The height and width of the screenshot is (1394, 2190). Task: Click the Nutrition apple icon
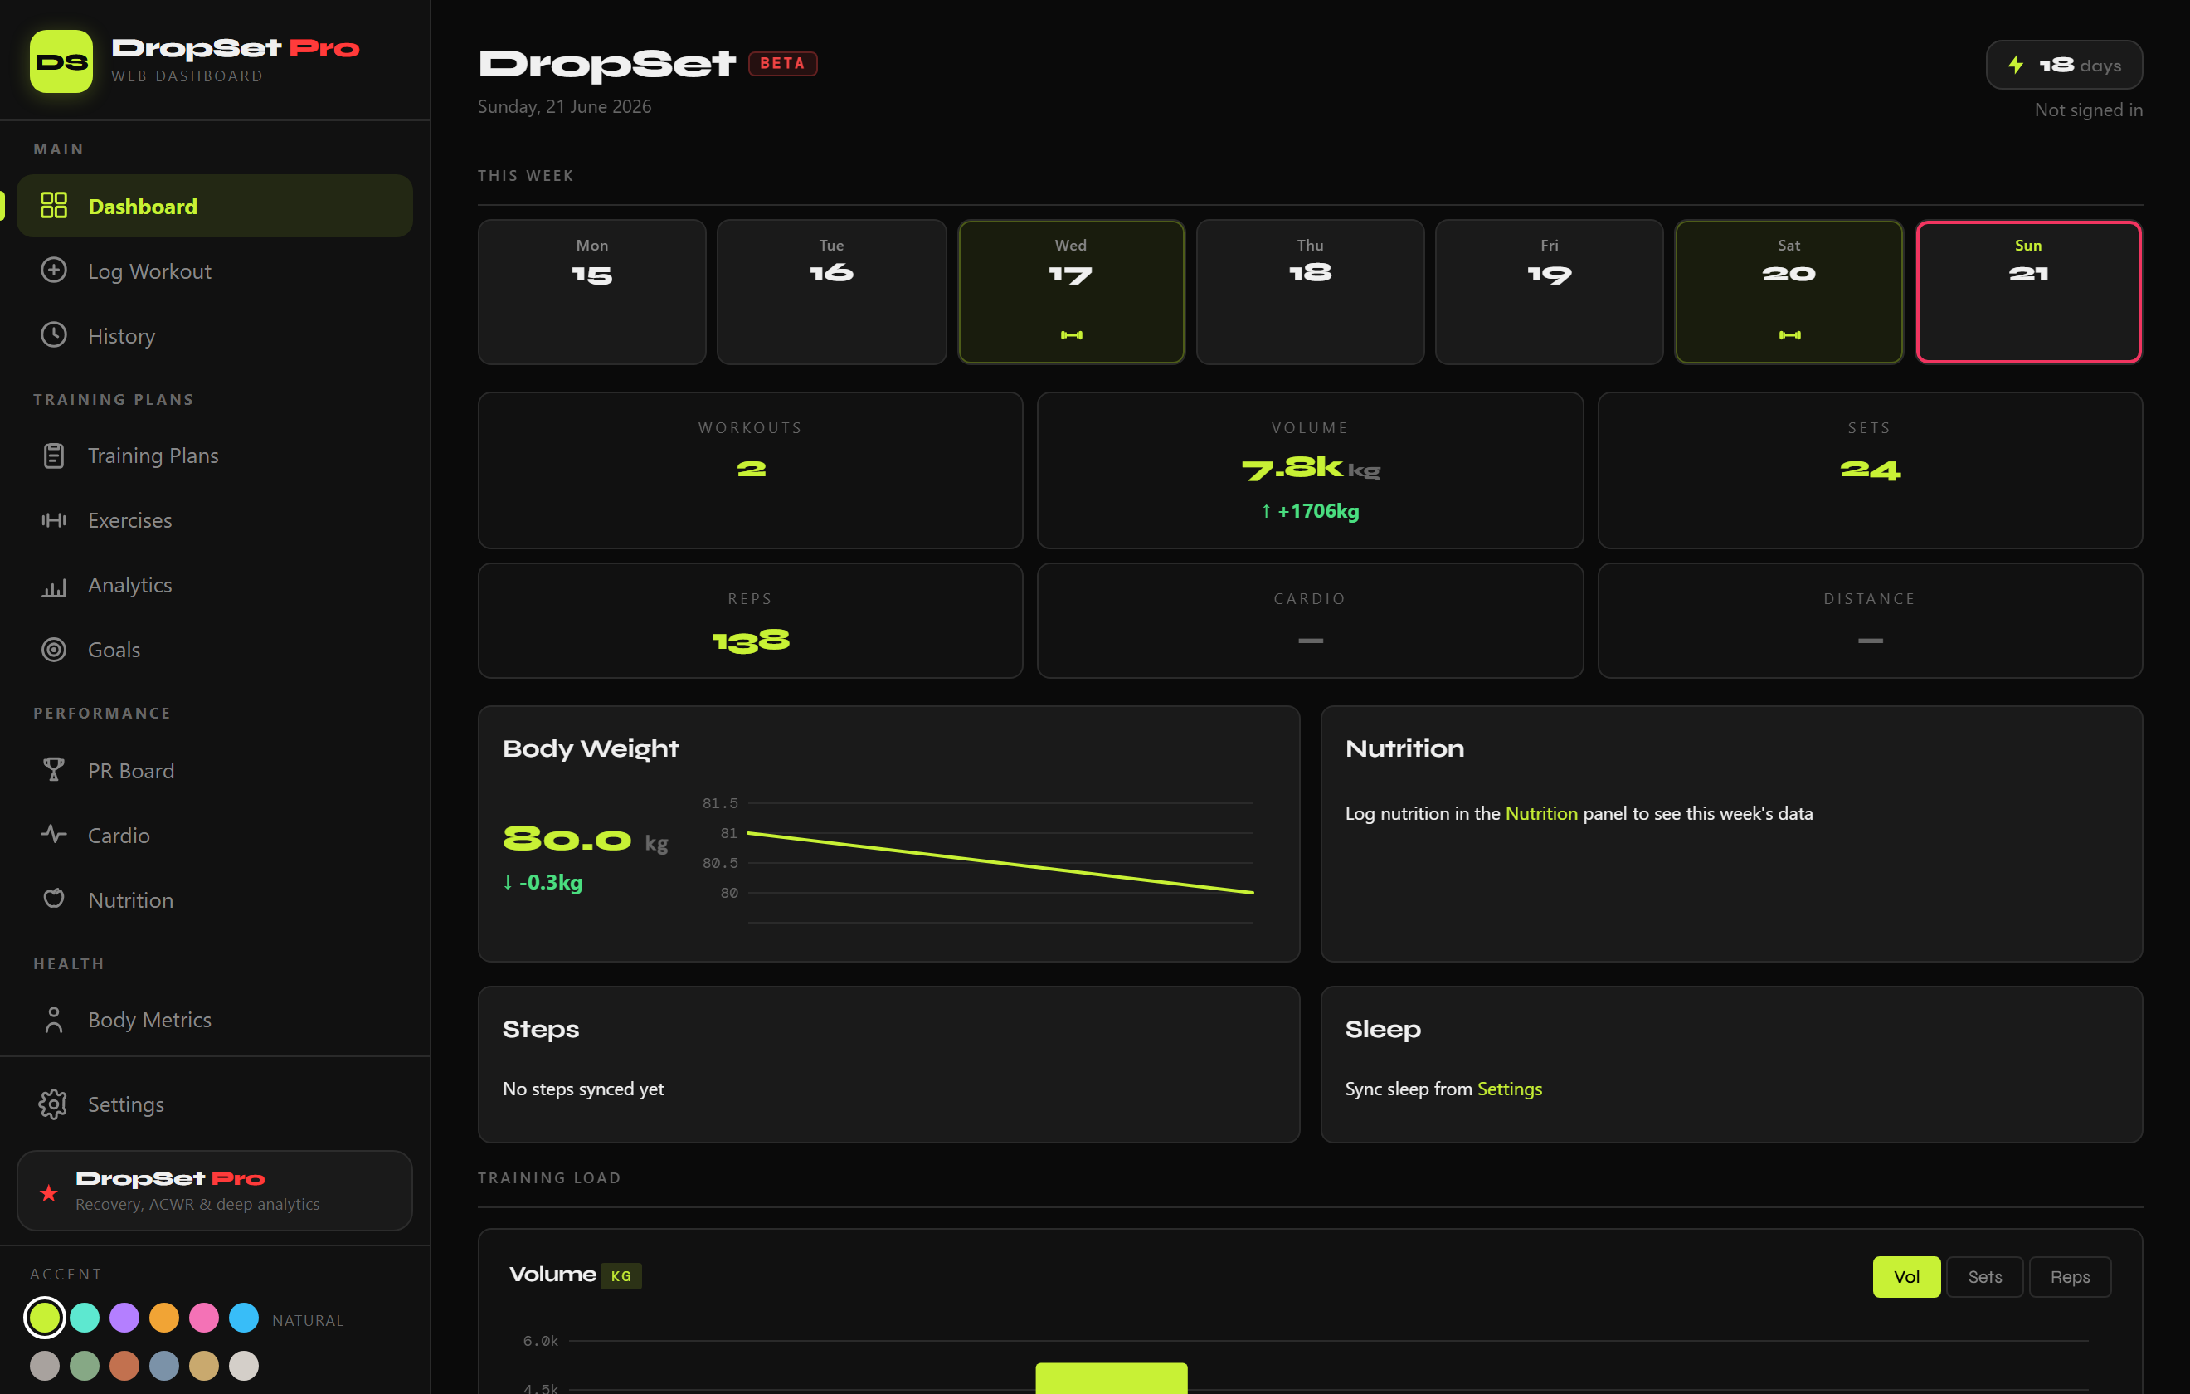coord(54,899)
